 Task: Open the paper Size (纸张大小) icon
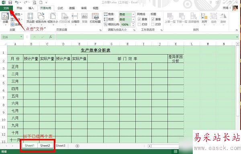click(53, 16)
